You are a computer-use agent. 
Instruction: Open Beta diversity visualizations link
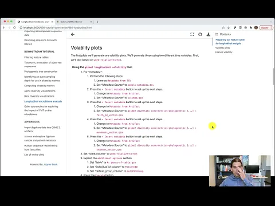click(x=39, y=96)
